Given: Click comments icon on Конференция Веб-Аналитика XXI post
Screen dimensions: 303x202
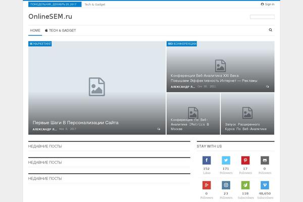Looking at the screenshot, I should click(268, 86).
